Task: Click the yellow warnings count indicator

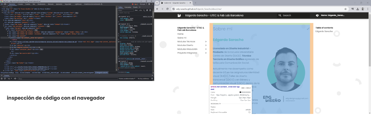Action: point(137,4)
